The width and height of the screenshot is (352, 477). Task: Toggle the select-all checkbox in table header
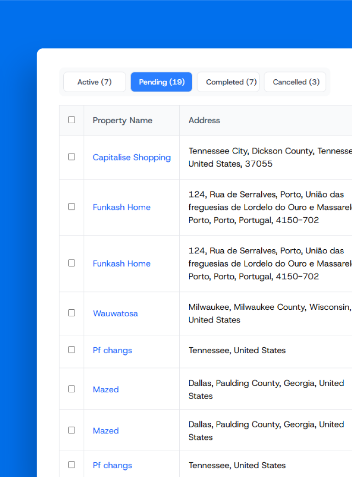(71, 120)
